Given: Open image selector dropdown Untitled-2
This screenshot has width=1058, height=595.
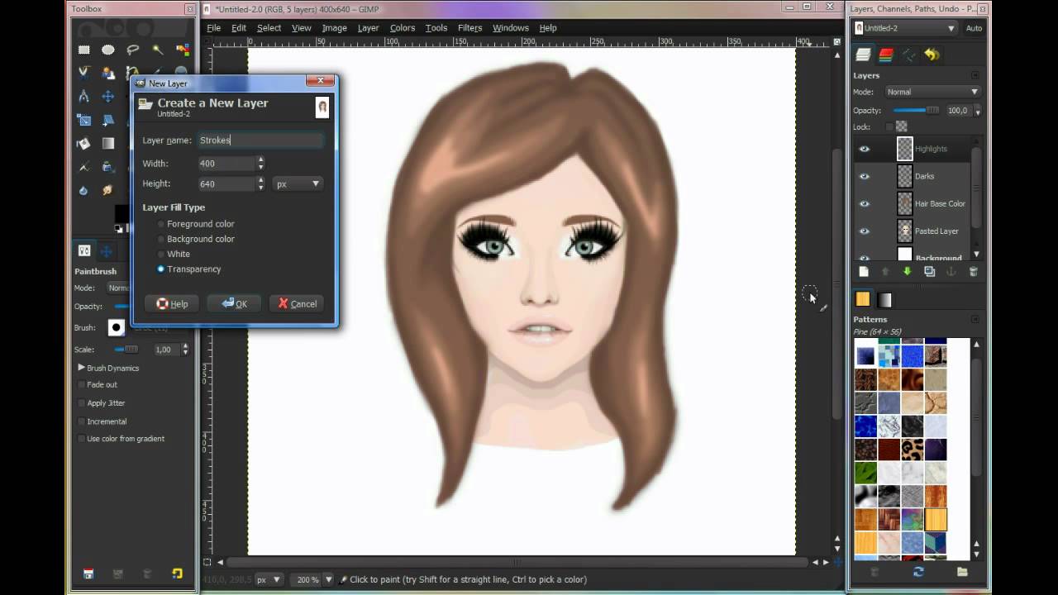Looking at the screenshot, I should coord(905,28).
